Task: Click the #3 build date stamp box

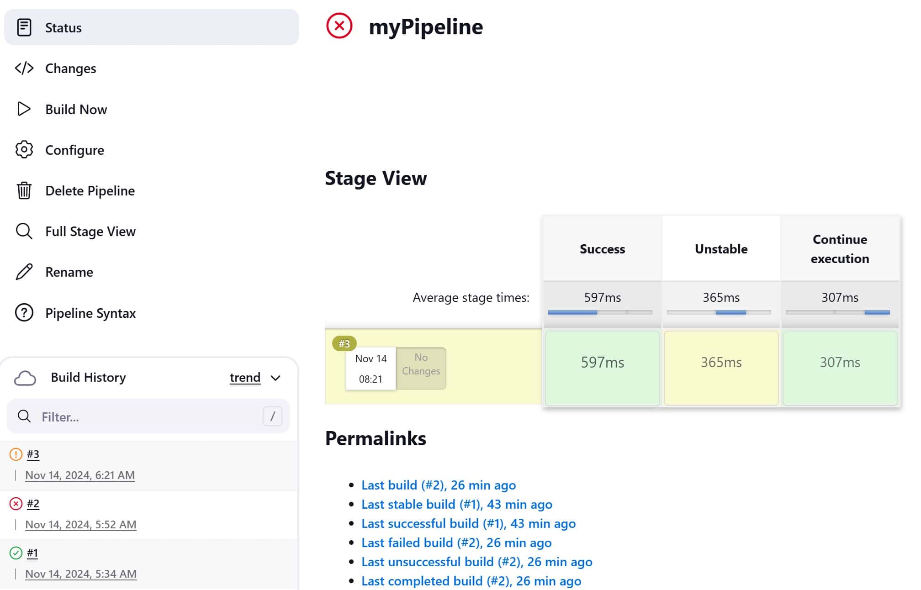Action: point(371,370)
